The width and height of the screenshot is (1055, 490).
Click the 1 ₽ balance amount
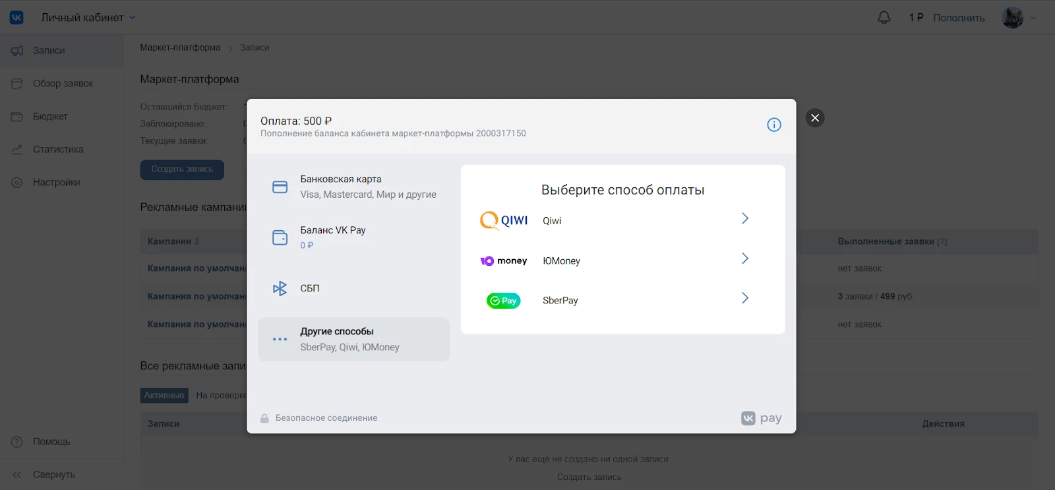pos(916,18)
